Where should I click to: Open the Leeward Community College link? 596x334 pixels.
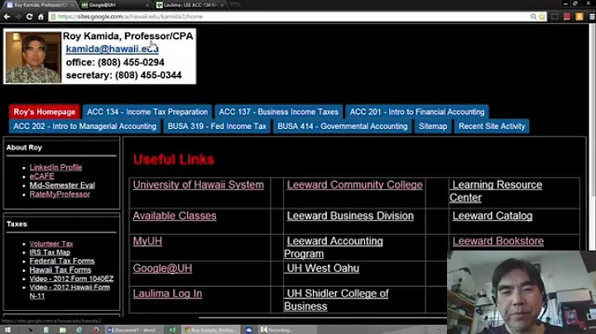[354, 185]
